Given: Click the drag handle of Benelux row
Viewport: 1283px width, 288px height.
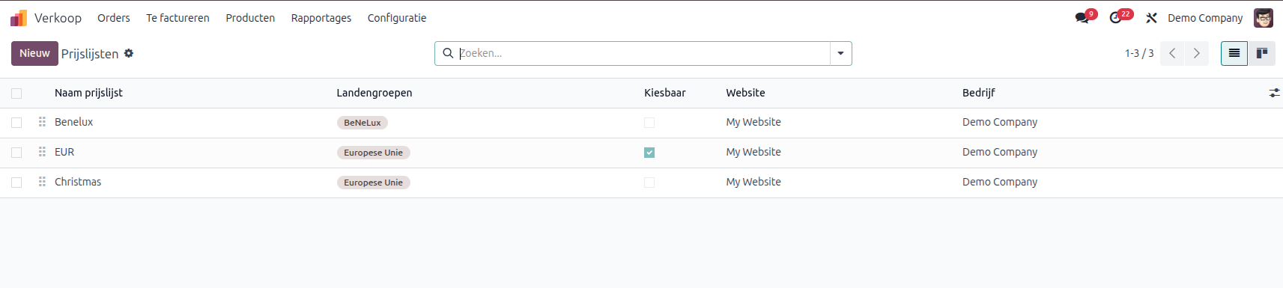Looking at the screenshot, I should 42,122.
